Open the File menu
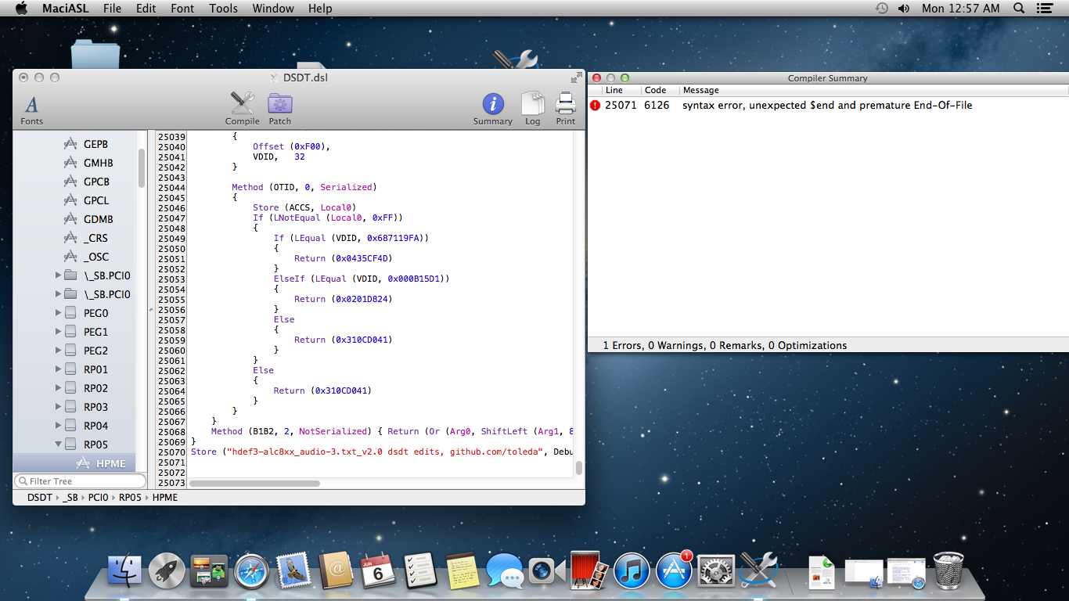Screen dimensions: 1069x601 coord(112,9)
